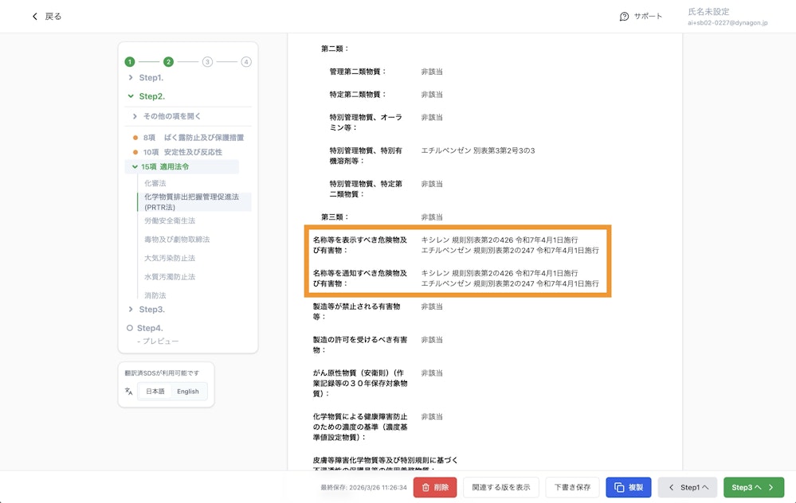
Task: Switch translation to 日本語
Action: coord(155,392)
